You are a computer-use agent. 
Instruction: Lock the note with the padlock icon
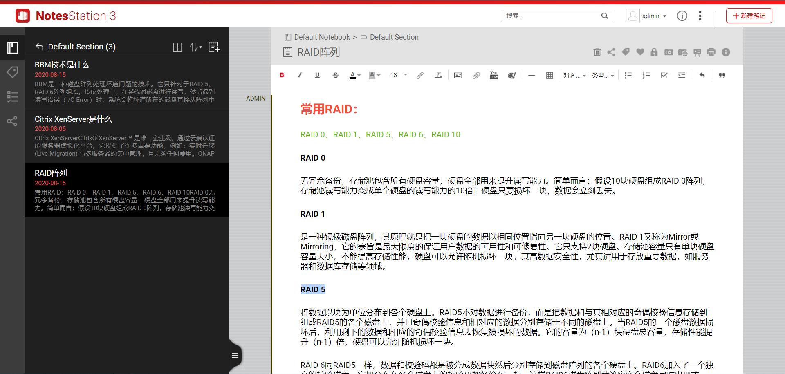coord(654,52)
